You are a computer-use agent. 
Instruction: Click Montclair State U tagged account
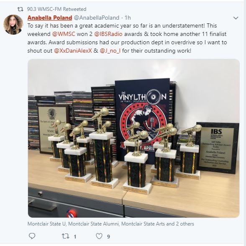click(x=46, y=224)
